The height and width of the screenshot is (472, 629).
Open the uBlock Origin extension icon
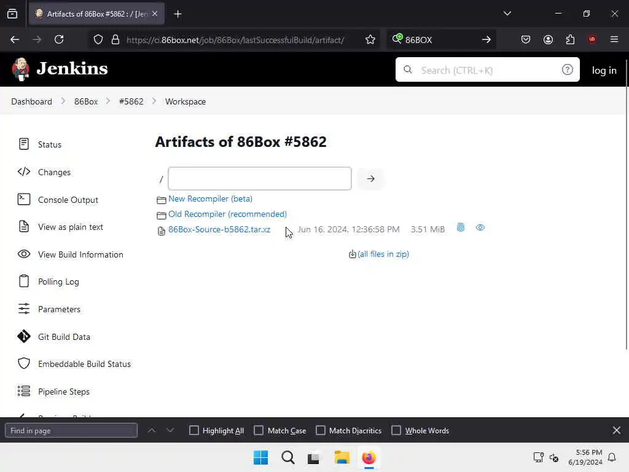[592, 39]
